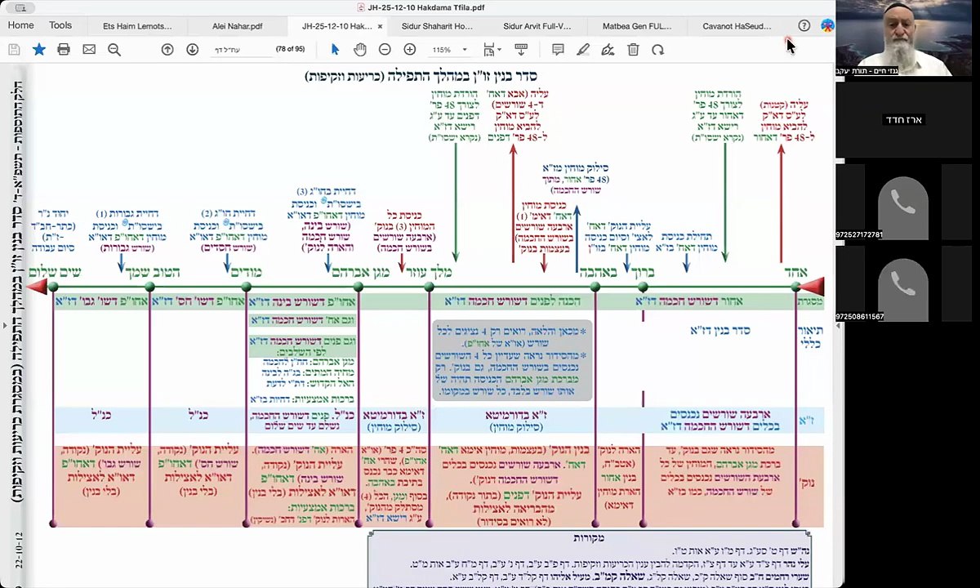This screenshot has width=980, height=588.
Task: Go to the previous page arrow
Action: pyautogui.click(x=167, y=50)
